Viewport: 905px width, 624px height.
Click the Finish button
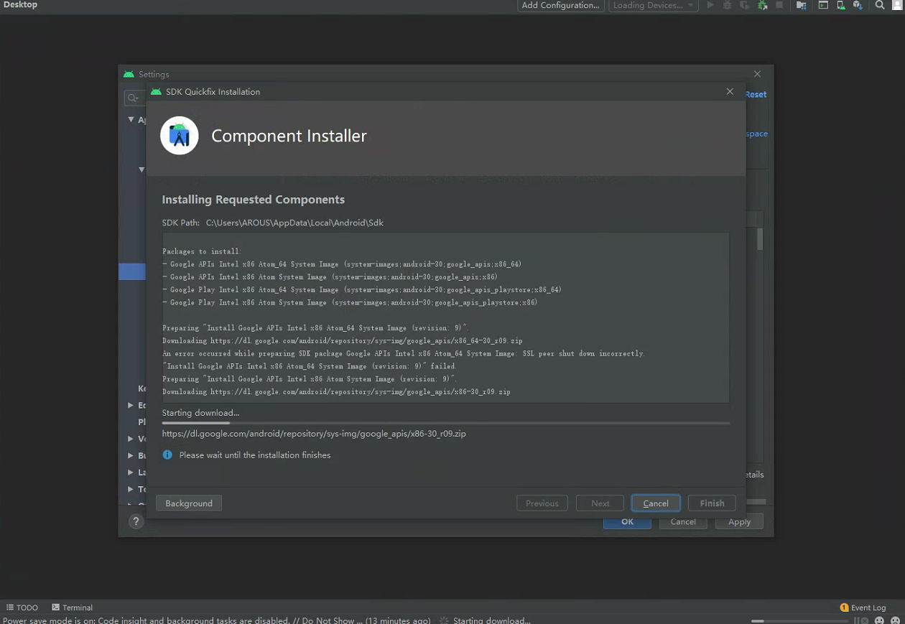pos(712,503)
